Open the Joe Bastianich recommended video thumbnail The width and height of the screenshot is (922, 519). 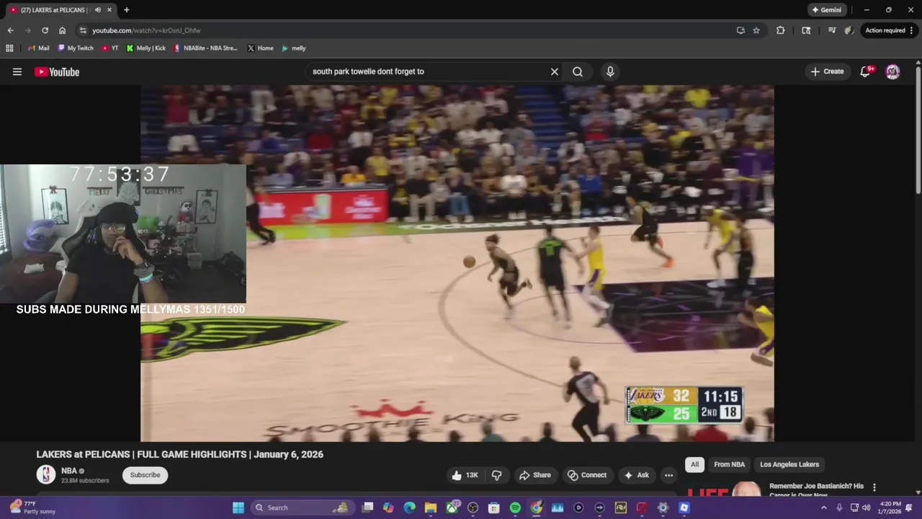point(724,489)
